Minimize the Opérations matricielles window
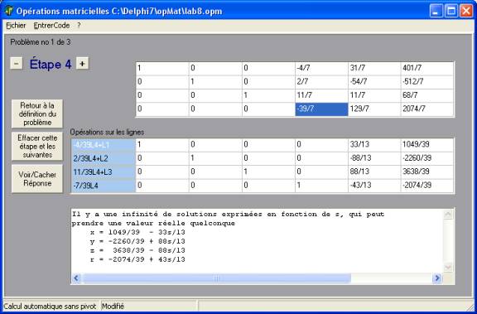The height and width of the screenshot is (314, 477). tap(436, 12)
